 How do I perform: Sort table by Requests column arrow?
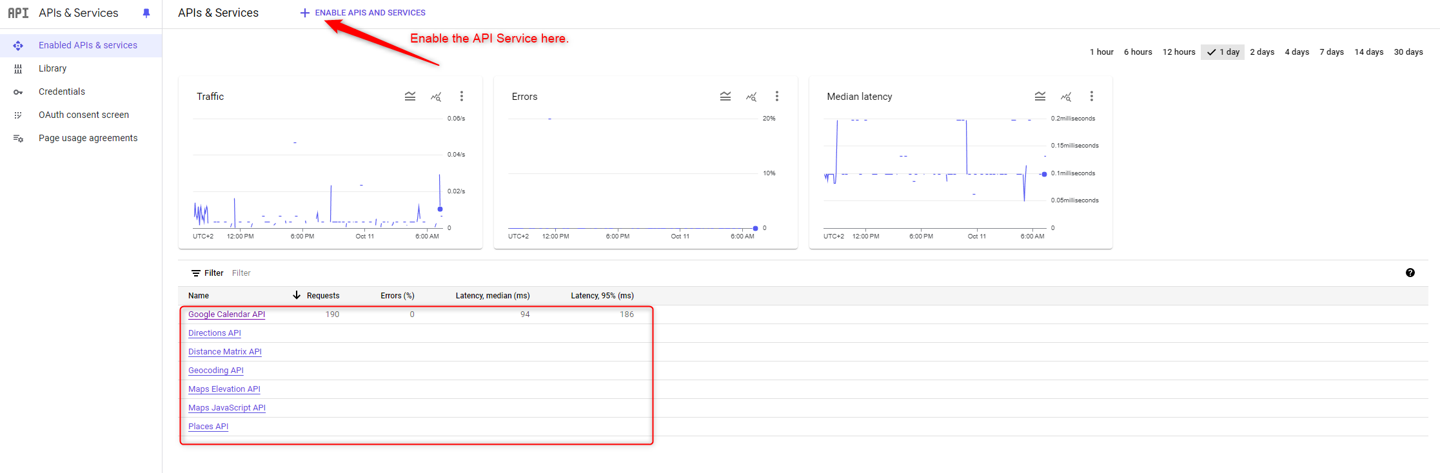[x=297, y=295]
